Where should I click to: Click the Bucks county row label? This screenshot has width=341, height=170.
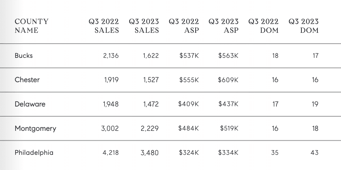(24, 56)
